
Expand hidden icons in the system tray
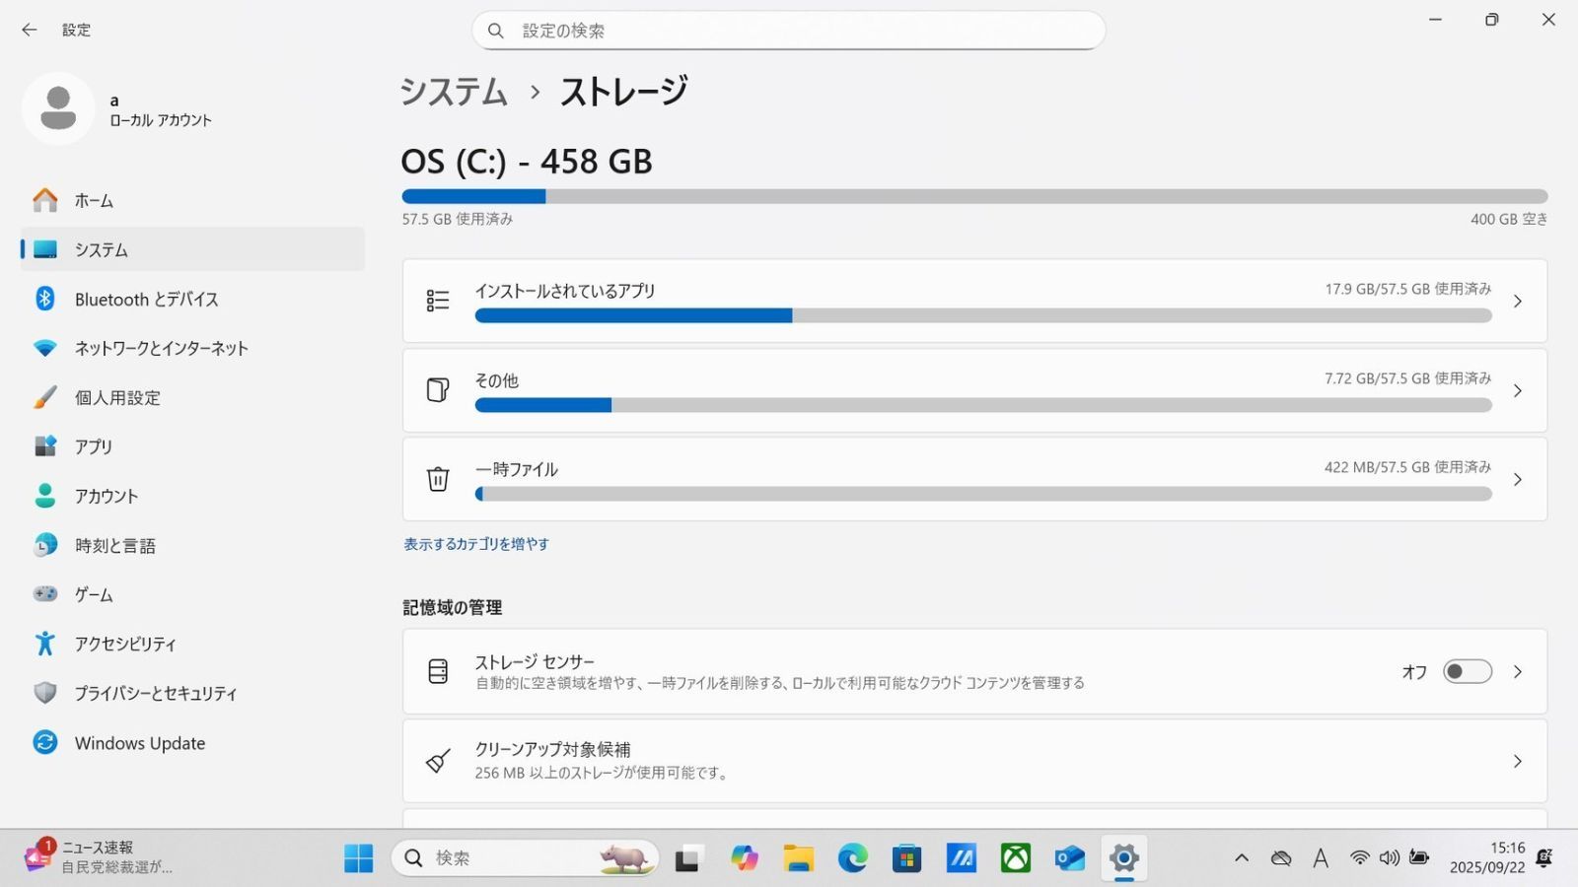click(1242, 857)
